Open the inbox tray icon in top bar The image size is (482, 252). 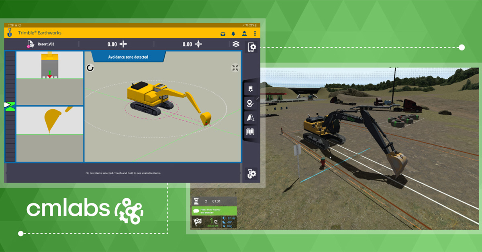point(223,33)
